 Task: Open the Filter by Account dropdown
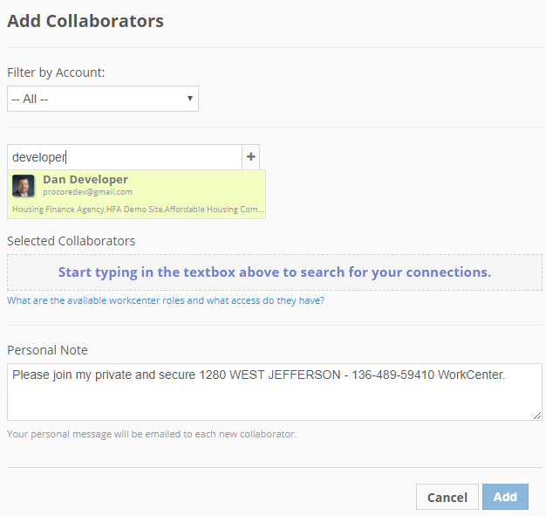click(103, 99)
